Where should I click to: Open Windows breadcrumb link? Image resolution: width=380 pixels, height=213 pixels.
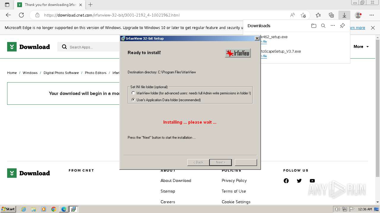tap(30, 73)
